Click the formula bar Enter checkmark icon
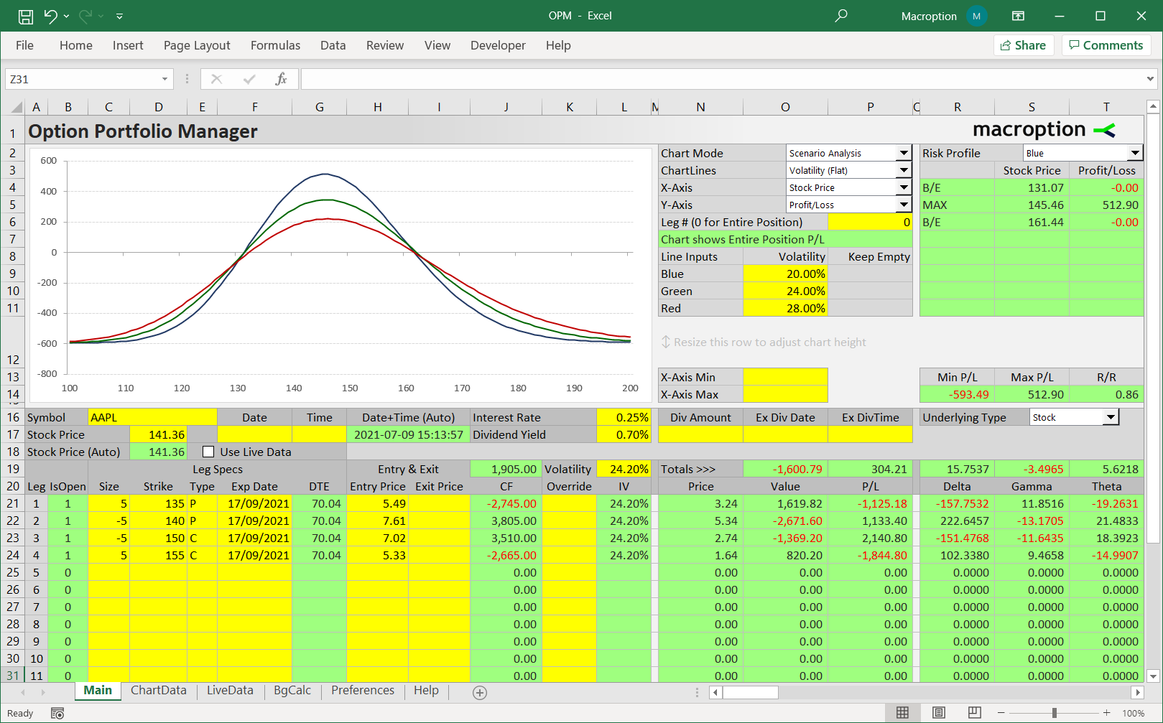Viewport: 1163px width, 723px height. coord(249,79)
